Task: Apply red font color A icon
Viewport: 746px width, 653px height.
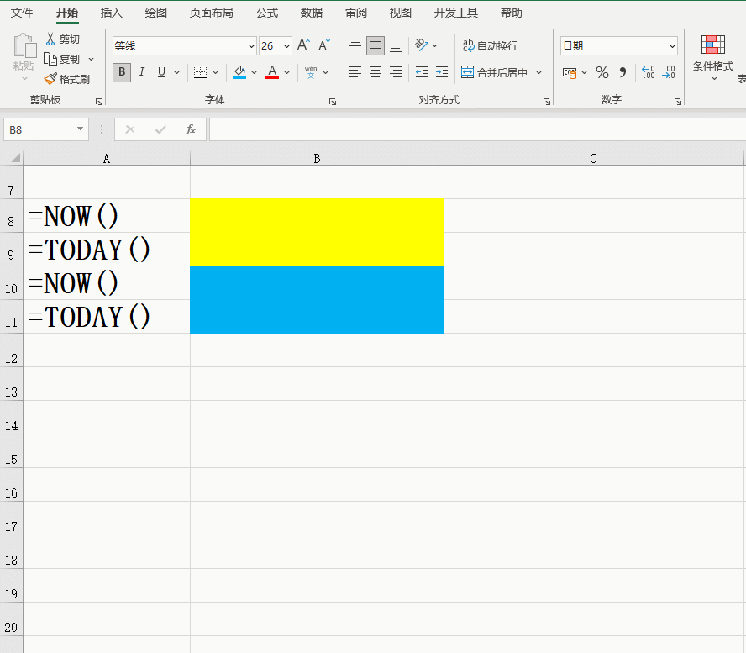Action: pos(272,72)
